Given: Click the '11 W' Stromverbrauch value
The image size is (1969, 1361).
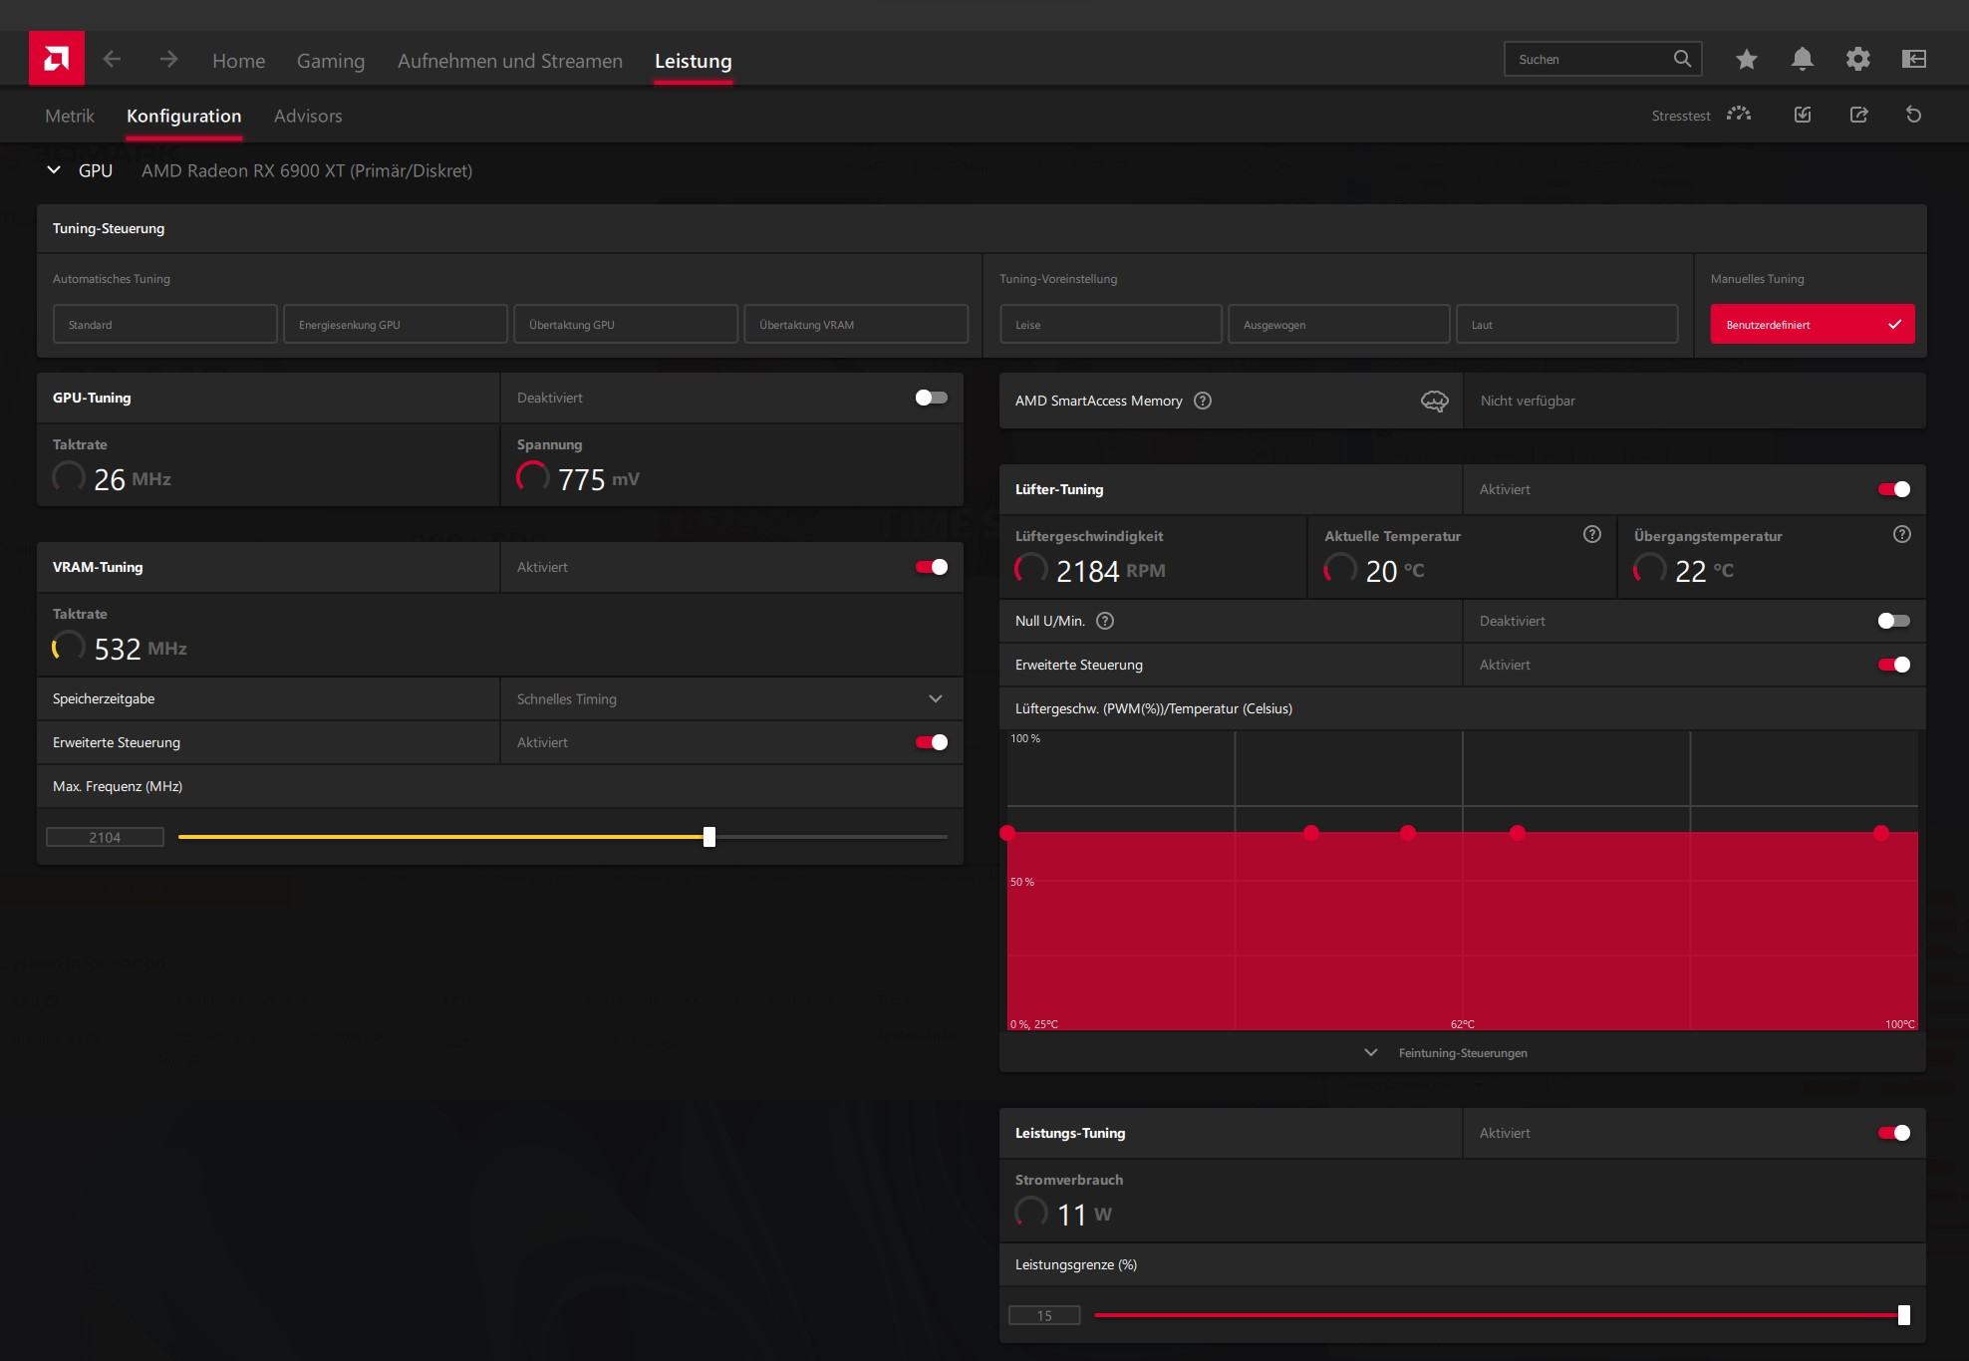Looking at the screenshot, I should (x=1084, y=1215).
